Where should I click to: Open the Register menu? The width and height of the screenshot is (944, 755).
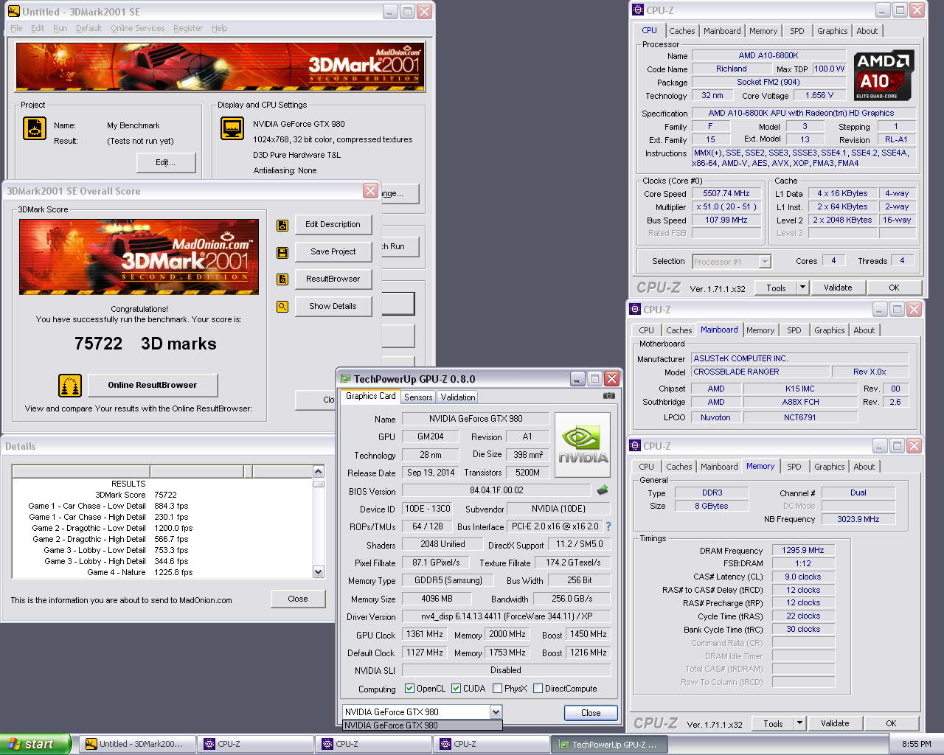click(x=188, y=28)
